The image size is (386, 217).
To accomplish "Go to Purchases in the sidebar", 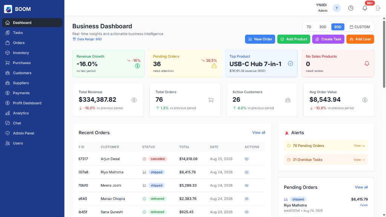I will tap(32, 63).
